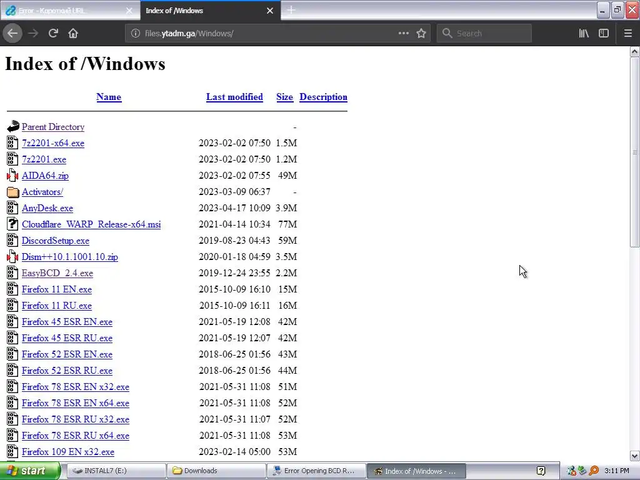Sort listing by Last modified
The image size is (640, 480).
tap(234, 97)
